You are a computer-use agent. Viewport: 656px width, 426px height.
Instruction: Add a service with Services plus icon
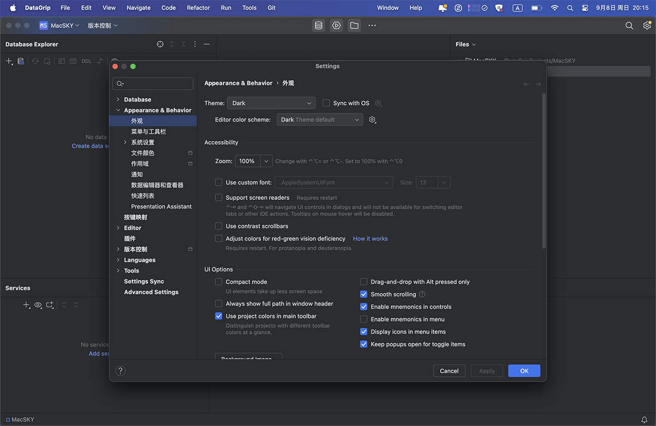(26, 305)
